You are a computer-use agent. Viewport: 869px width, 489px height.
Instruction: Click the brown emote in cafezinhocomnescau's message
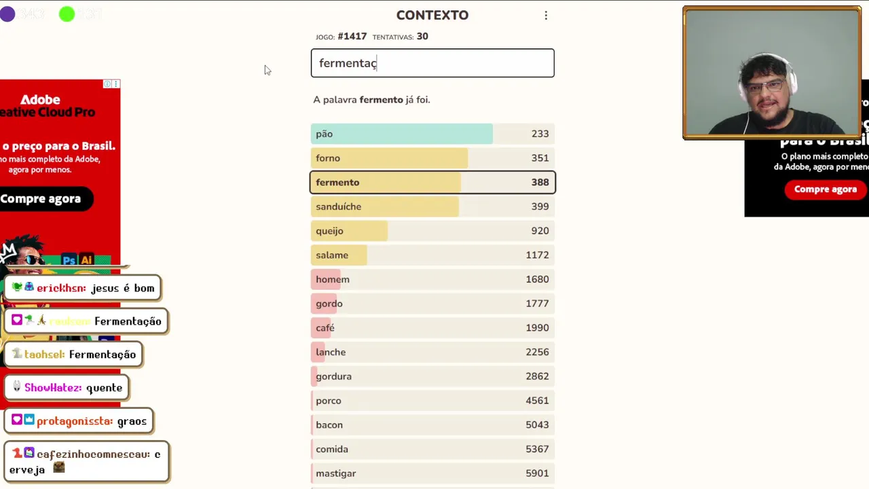pyautogui.click(x=59, y=467)
